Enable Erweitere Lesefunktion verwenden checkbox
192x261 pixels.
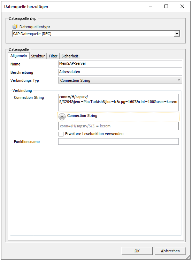(61, 134)
